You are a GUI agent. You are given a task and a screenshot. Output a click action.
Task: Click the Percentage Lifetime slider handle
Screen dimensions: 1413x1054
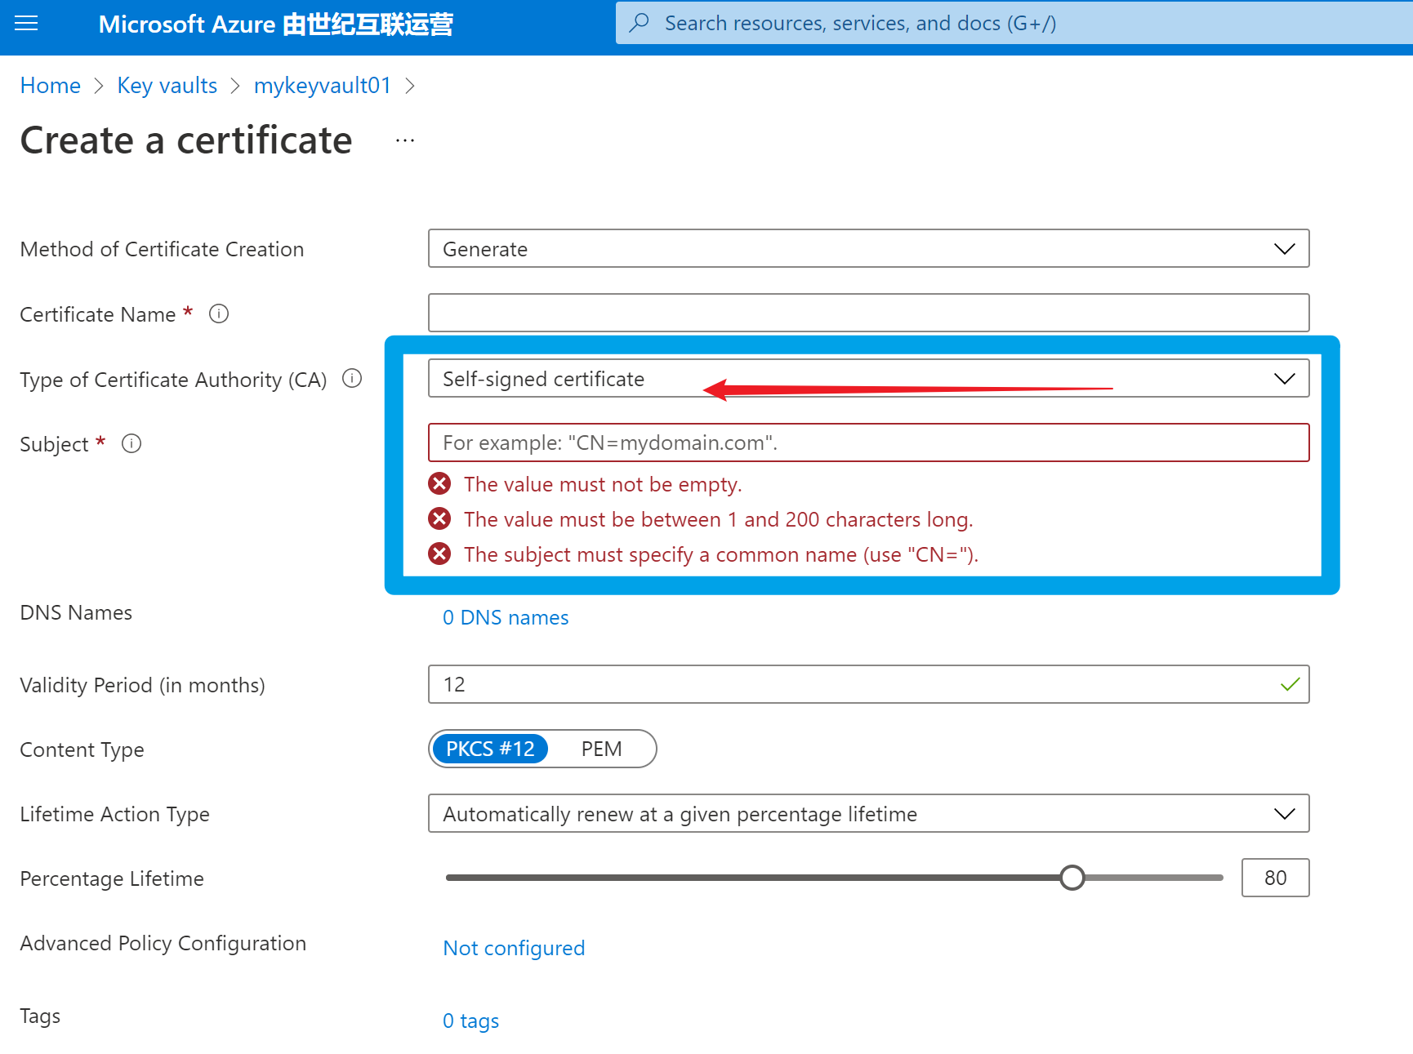click(1072, 878)
